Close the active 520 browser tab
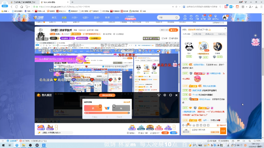Viewport: 264px width, 148px height. point(68,2)
